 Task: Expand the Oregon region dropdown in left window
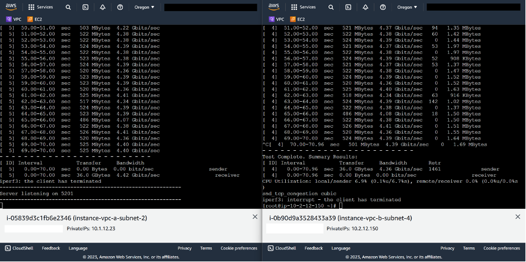(x=145, y=7)
